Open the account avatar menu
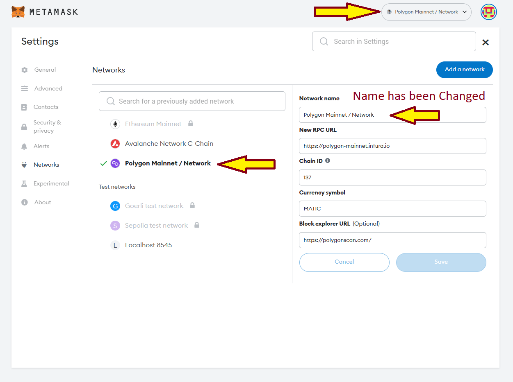 point(488,12)
